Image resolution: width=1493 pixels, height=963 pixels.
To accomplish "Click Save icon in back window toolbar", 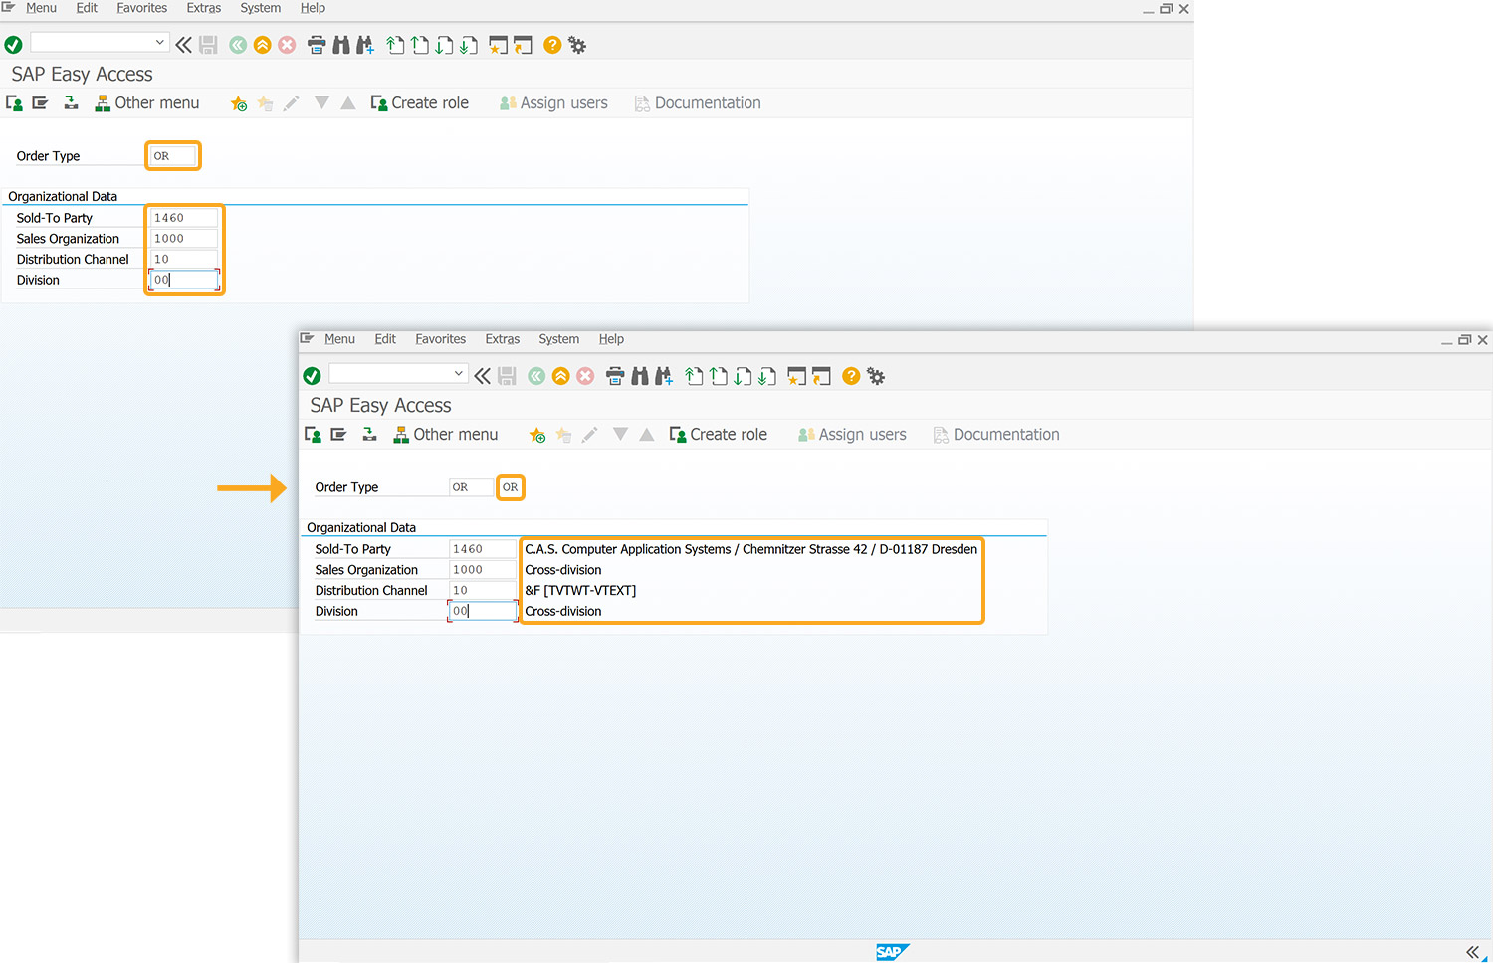I will (209, 45).
